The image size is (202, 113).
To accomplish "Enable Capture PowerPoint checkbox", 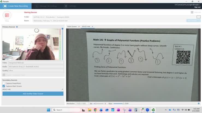I will coord(4,83).
